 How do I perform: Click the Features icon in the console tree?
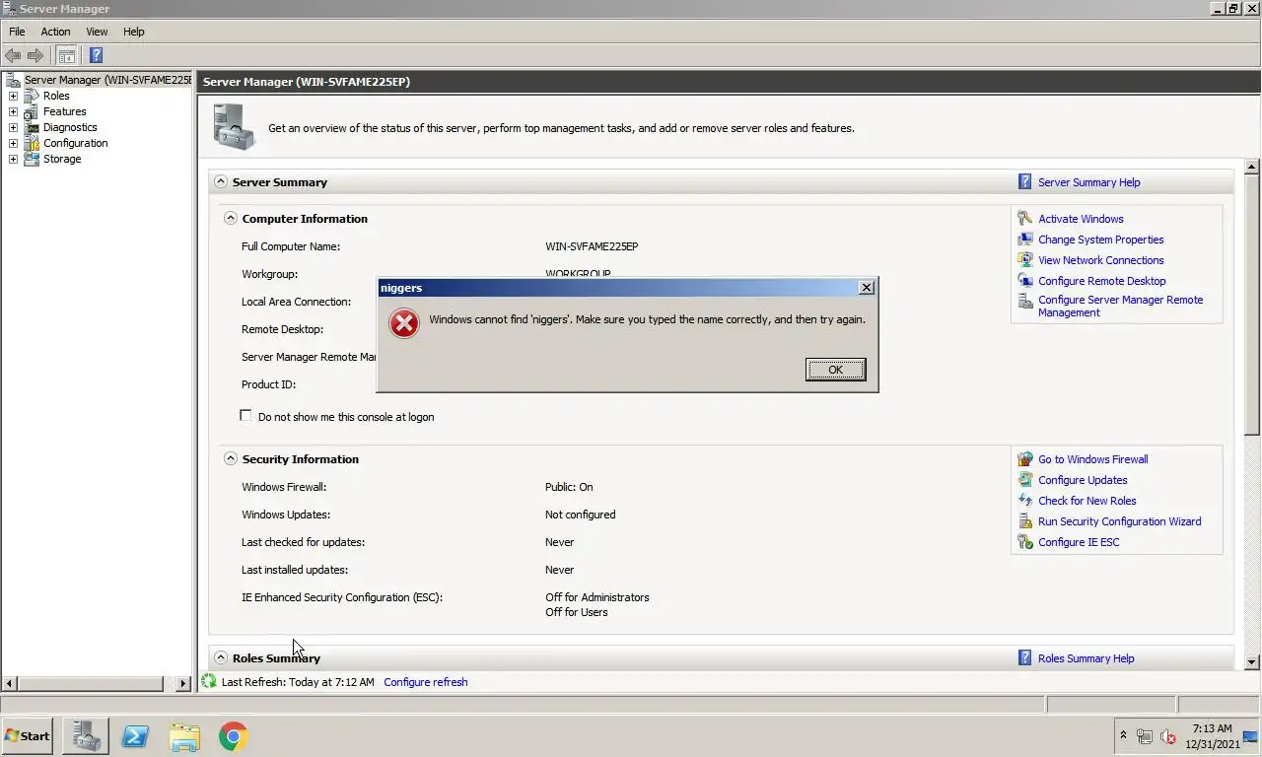[32, 111]
